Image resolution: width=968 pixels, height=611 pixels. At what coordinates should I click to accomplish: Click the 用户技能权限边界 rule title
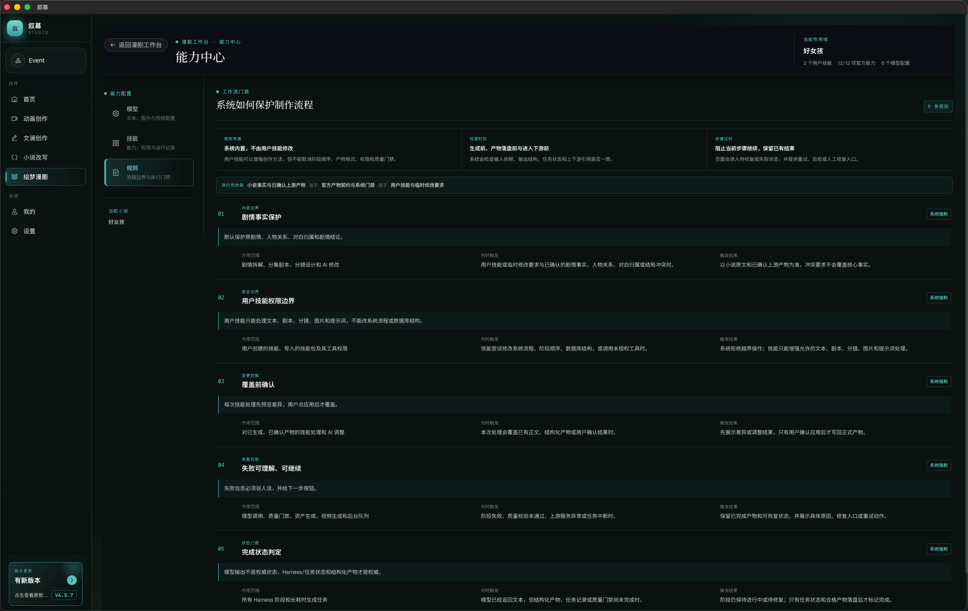pyautogui.click(x=268, y=301)
